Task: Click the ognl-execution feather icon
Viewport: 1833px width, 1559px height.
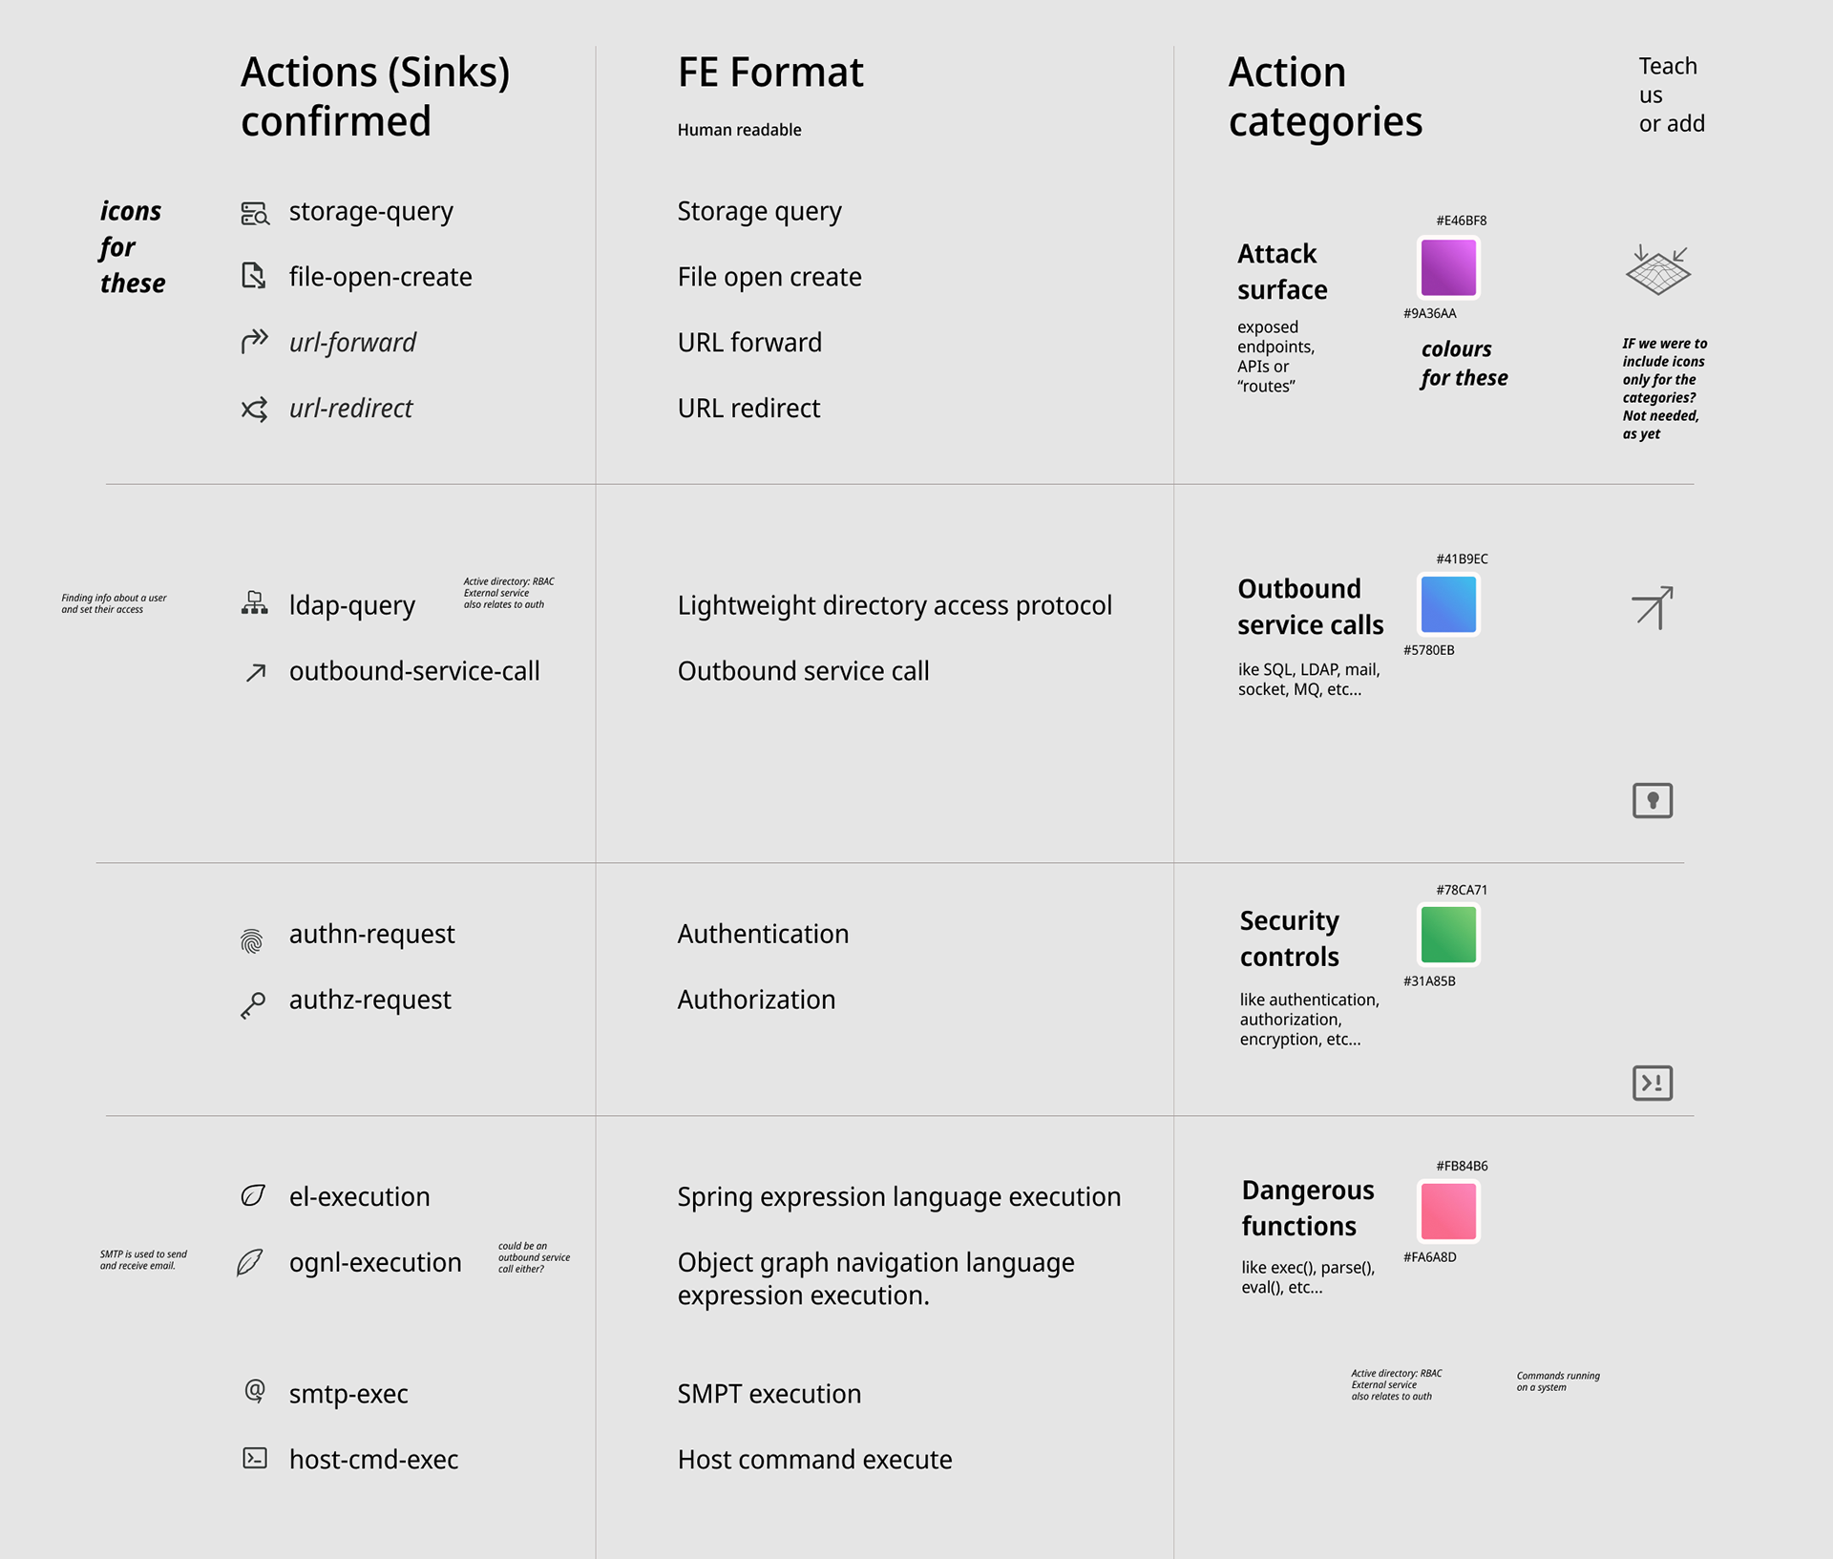Action: [250, 1262]
